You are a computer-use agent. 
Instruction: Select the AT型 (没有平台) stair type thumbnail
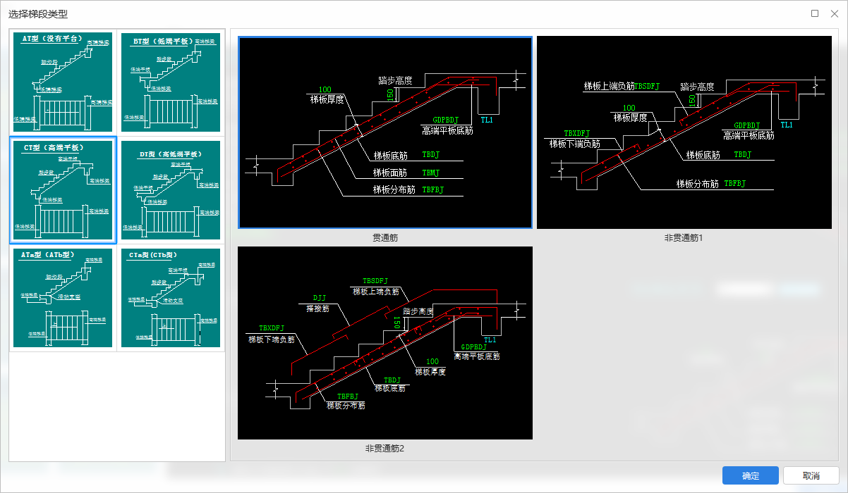pos(63,82)
